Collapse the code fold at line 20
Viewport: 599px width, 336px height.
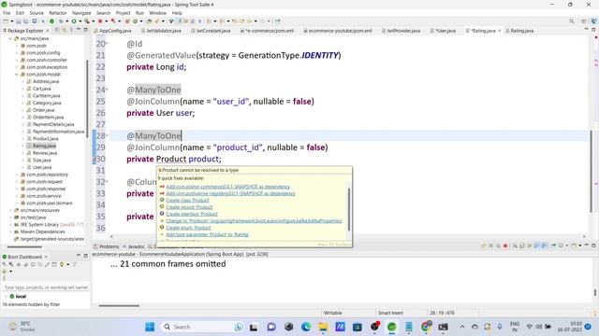[108, 43]
